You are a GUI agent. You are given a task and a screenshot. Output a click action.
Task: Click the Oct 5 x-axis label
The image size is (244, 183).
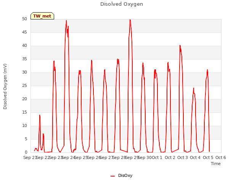click(208, 157)
